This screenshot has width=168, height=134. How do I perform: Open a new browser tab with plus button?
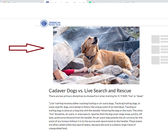(133, 2)
